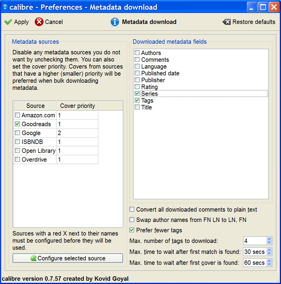Select the Open Library cover priority cell
The height and width of the screenshot is (284, 281).
pyautogui.click(x=77, y=150)
